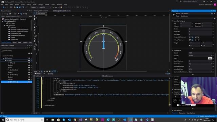Select the Eyedropper tool
This screenshot has height=122, width=217.
(x=35, y=24)
